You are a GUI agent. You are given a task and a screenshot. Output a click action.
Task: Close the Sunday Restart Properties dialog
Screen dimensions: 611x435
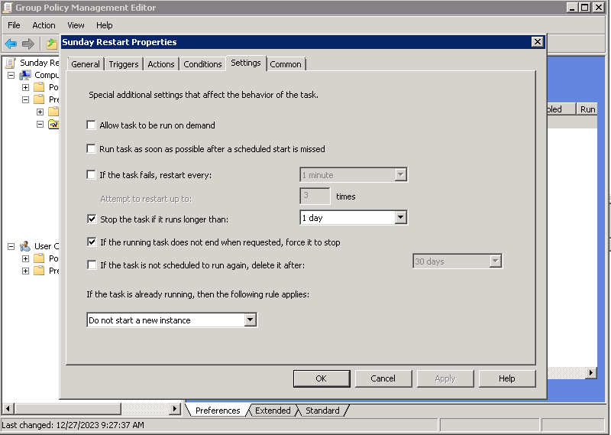(538, 42)
